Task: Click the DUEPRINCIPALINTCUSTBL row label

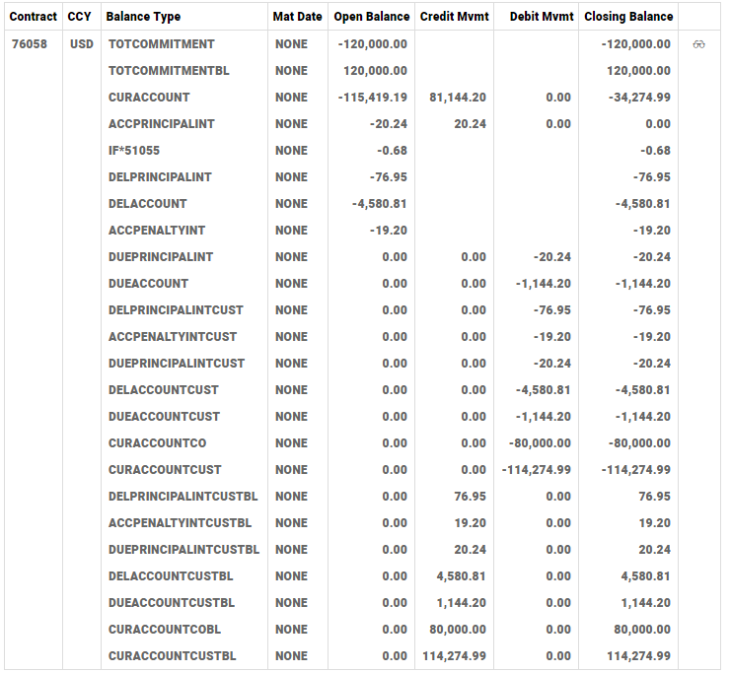Action: click(x=183, y=550)
